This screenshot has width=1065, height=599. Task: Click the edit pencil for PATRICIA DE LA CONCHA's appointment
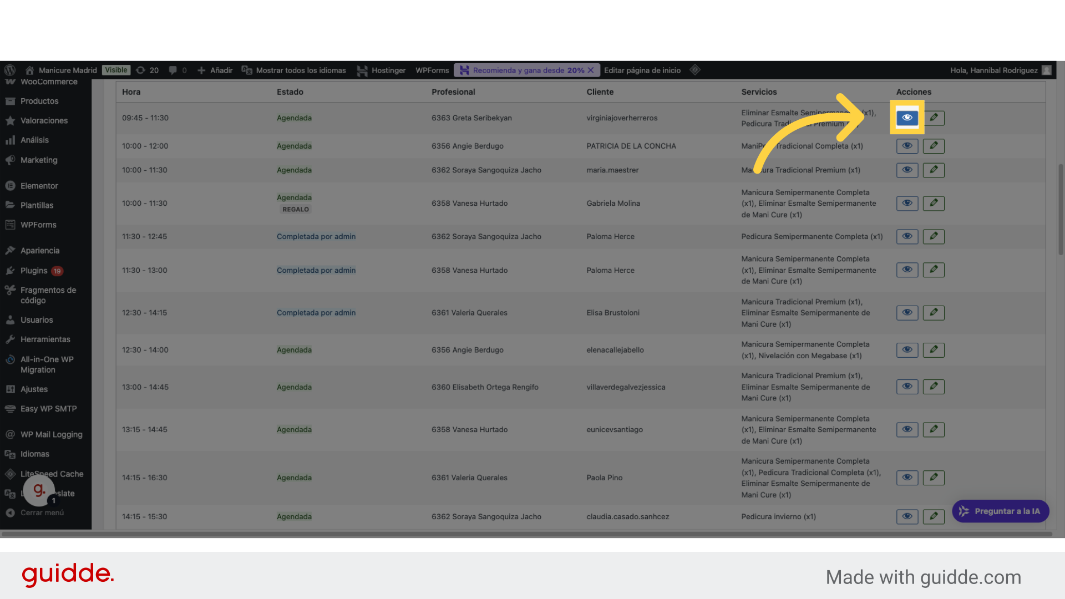[x=934, y=146]
